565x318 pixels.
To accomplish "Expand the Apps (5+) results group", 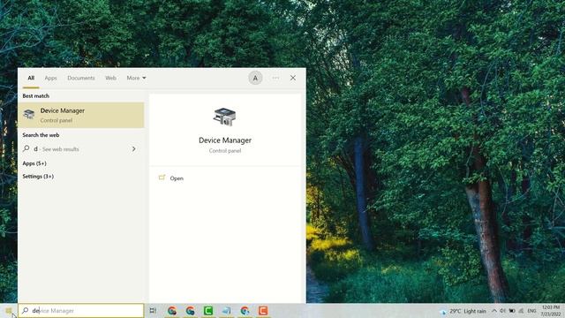I will (34, 163).
